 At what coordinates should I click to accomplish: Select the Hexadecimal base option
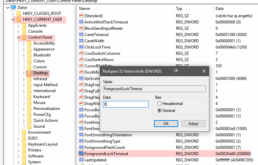(x=160, y=104)
